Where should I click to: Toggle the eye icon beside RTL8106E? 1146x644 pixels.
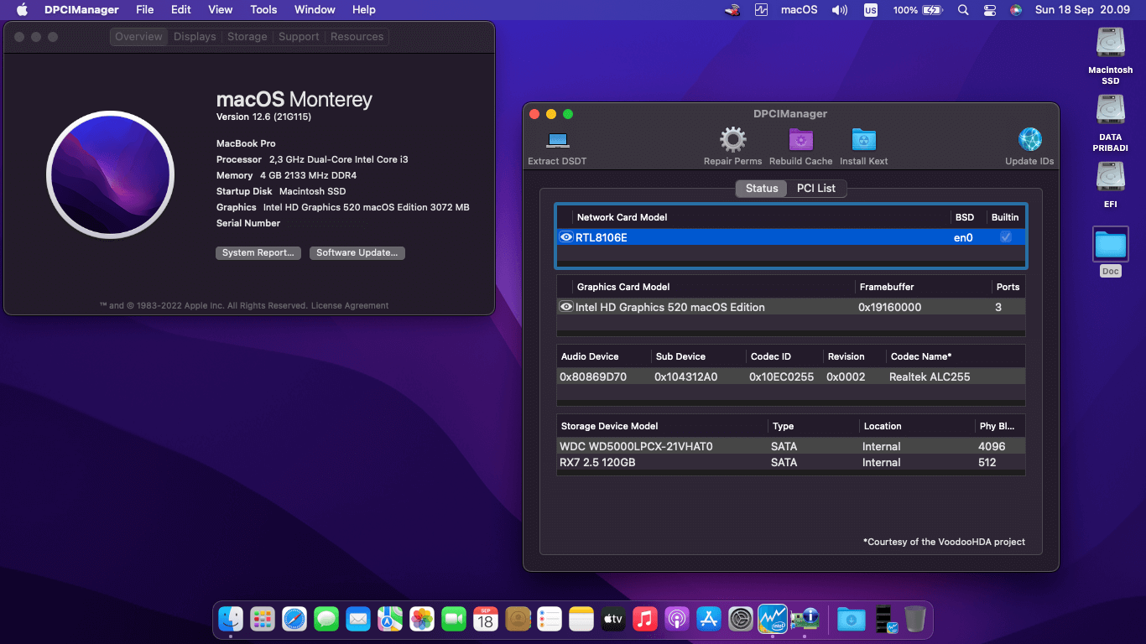[566, 237]
